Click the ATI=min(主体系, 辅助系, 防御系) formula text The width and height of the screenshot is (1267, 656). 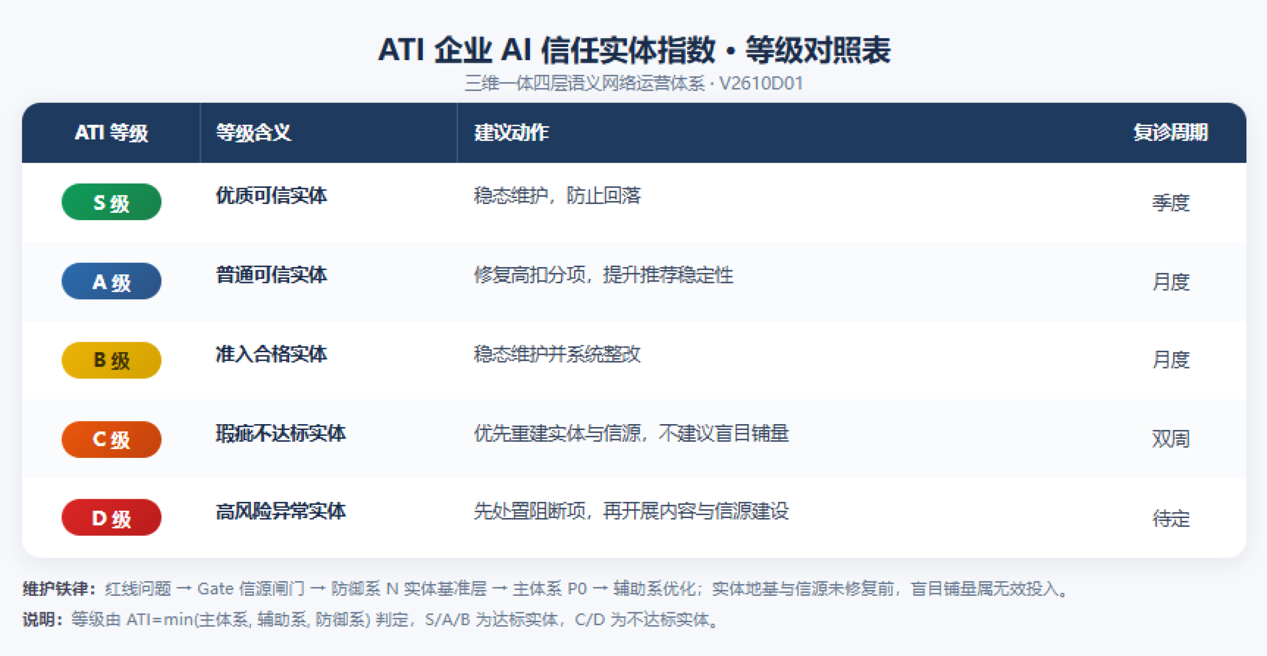pos(248,620)
